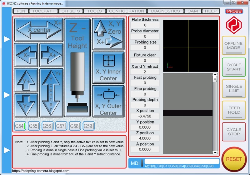250x175 pixels.
Task: Open the OFFSETS tab
Action: coord(71,11)
